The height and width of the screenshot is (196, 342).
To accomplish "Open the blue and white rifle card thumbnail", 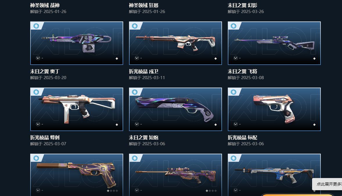I will click(x=274, y=175).
